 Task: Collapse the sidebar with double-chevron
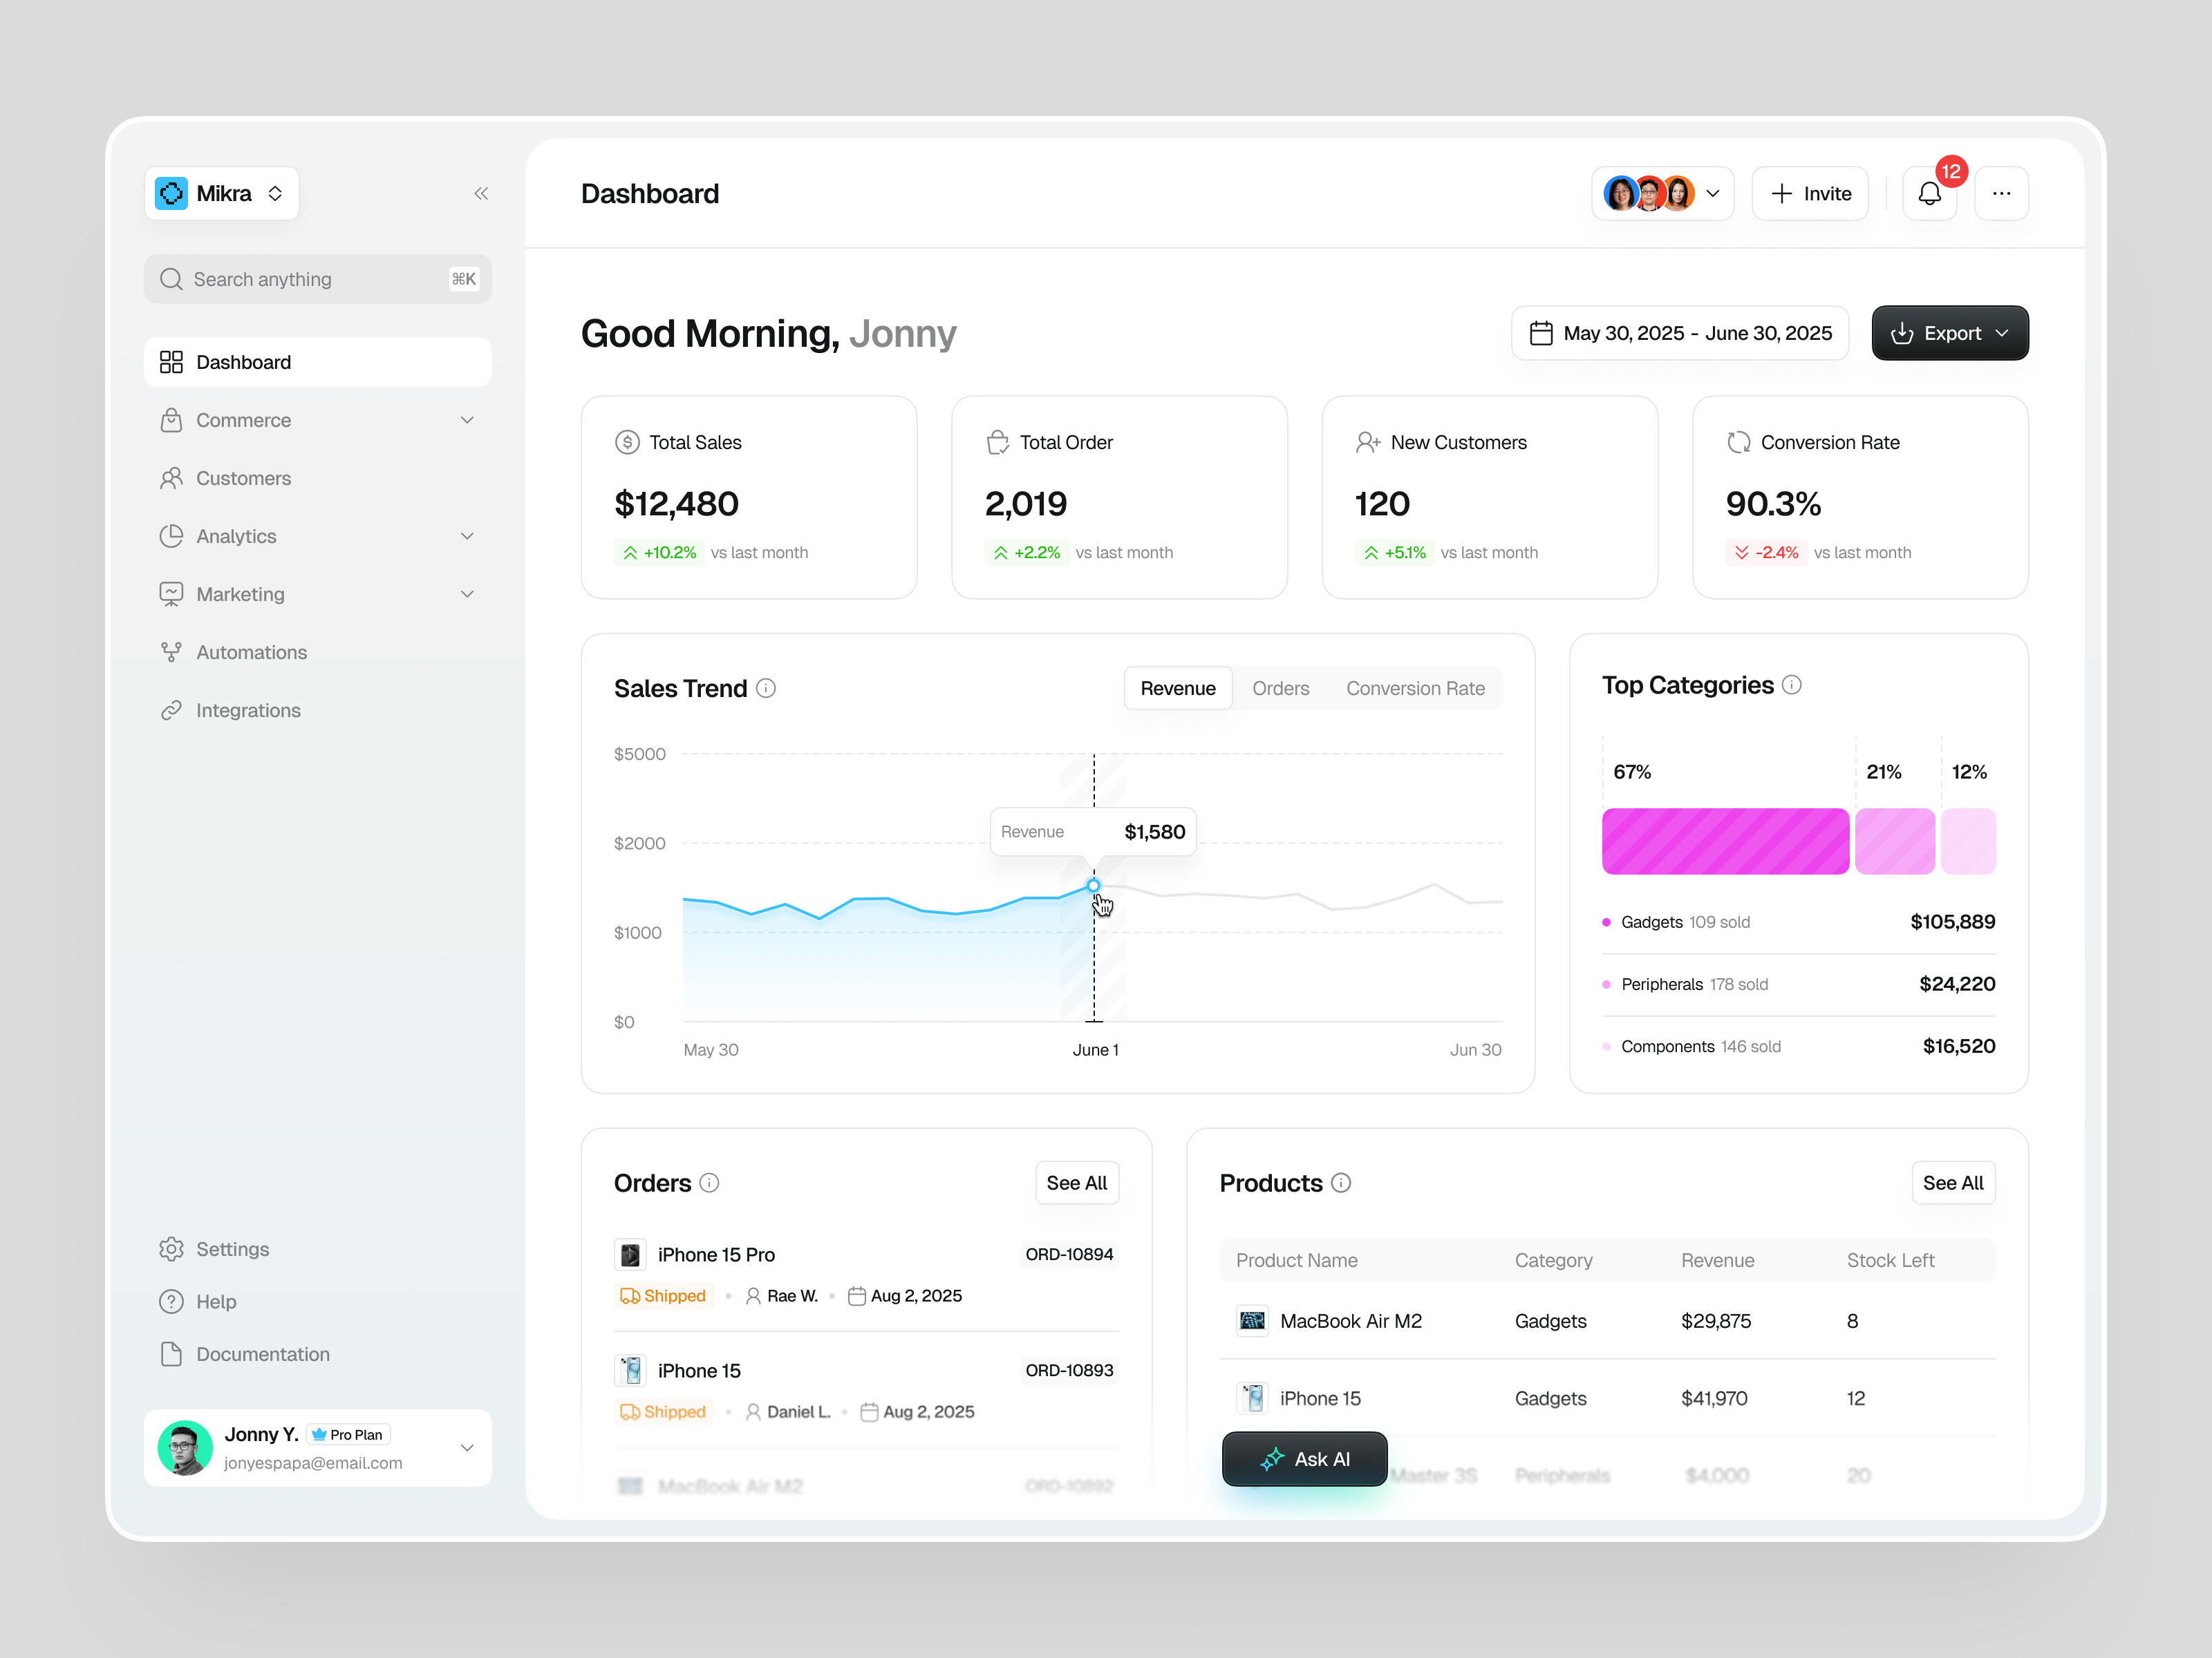481,193
